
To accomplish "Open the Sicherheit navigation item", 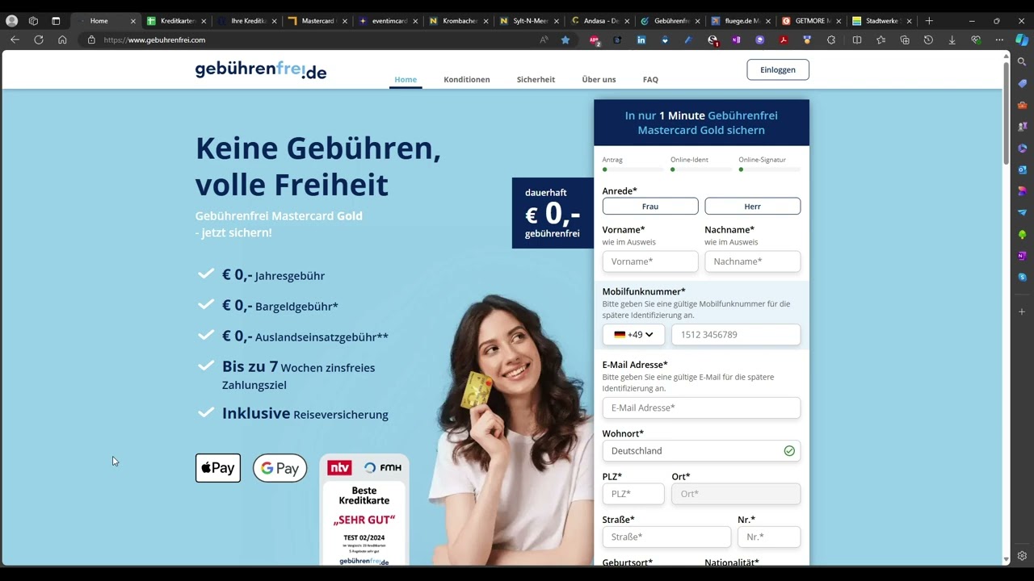I will [x=536, y=80].
